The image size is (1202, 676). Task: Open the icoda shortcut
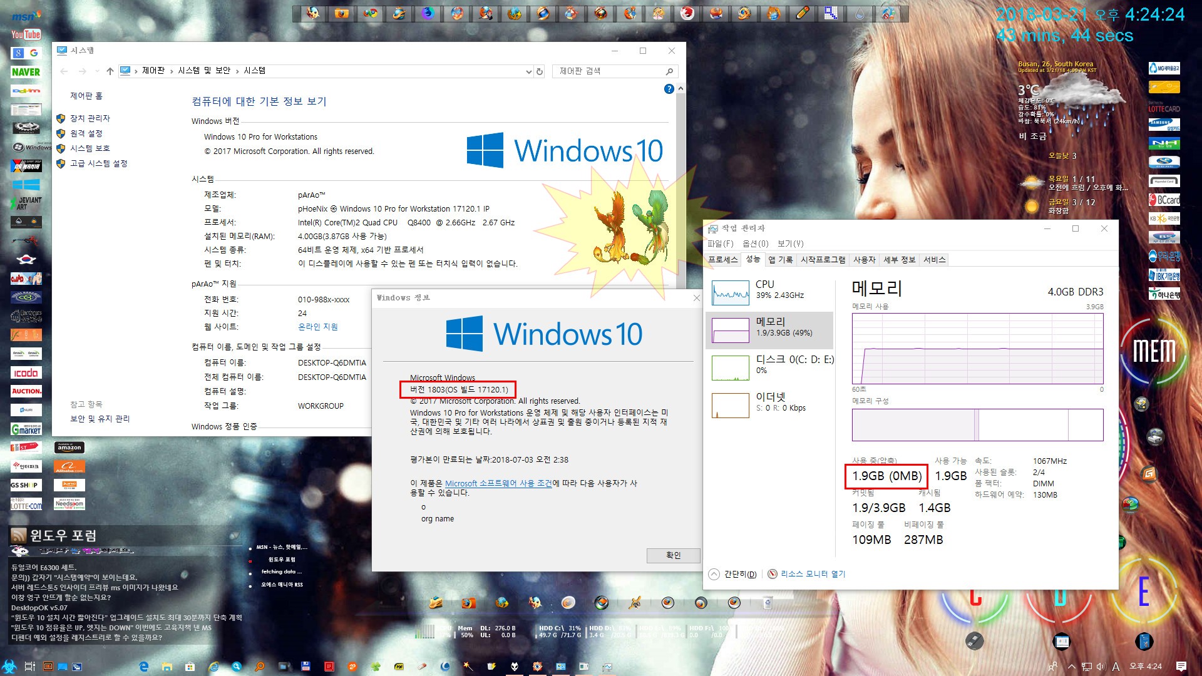[26, 372]
